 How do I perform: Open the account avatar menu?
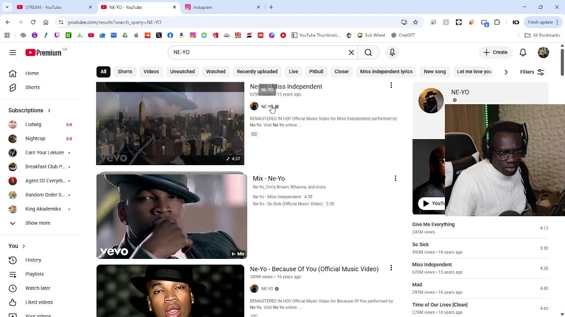tap(543, 52)
